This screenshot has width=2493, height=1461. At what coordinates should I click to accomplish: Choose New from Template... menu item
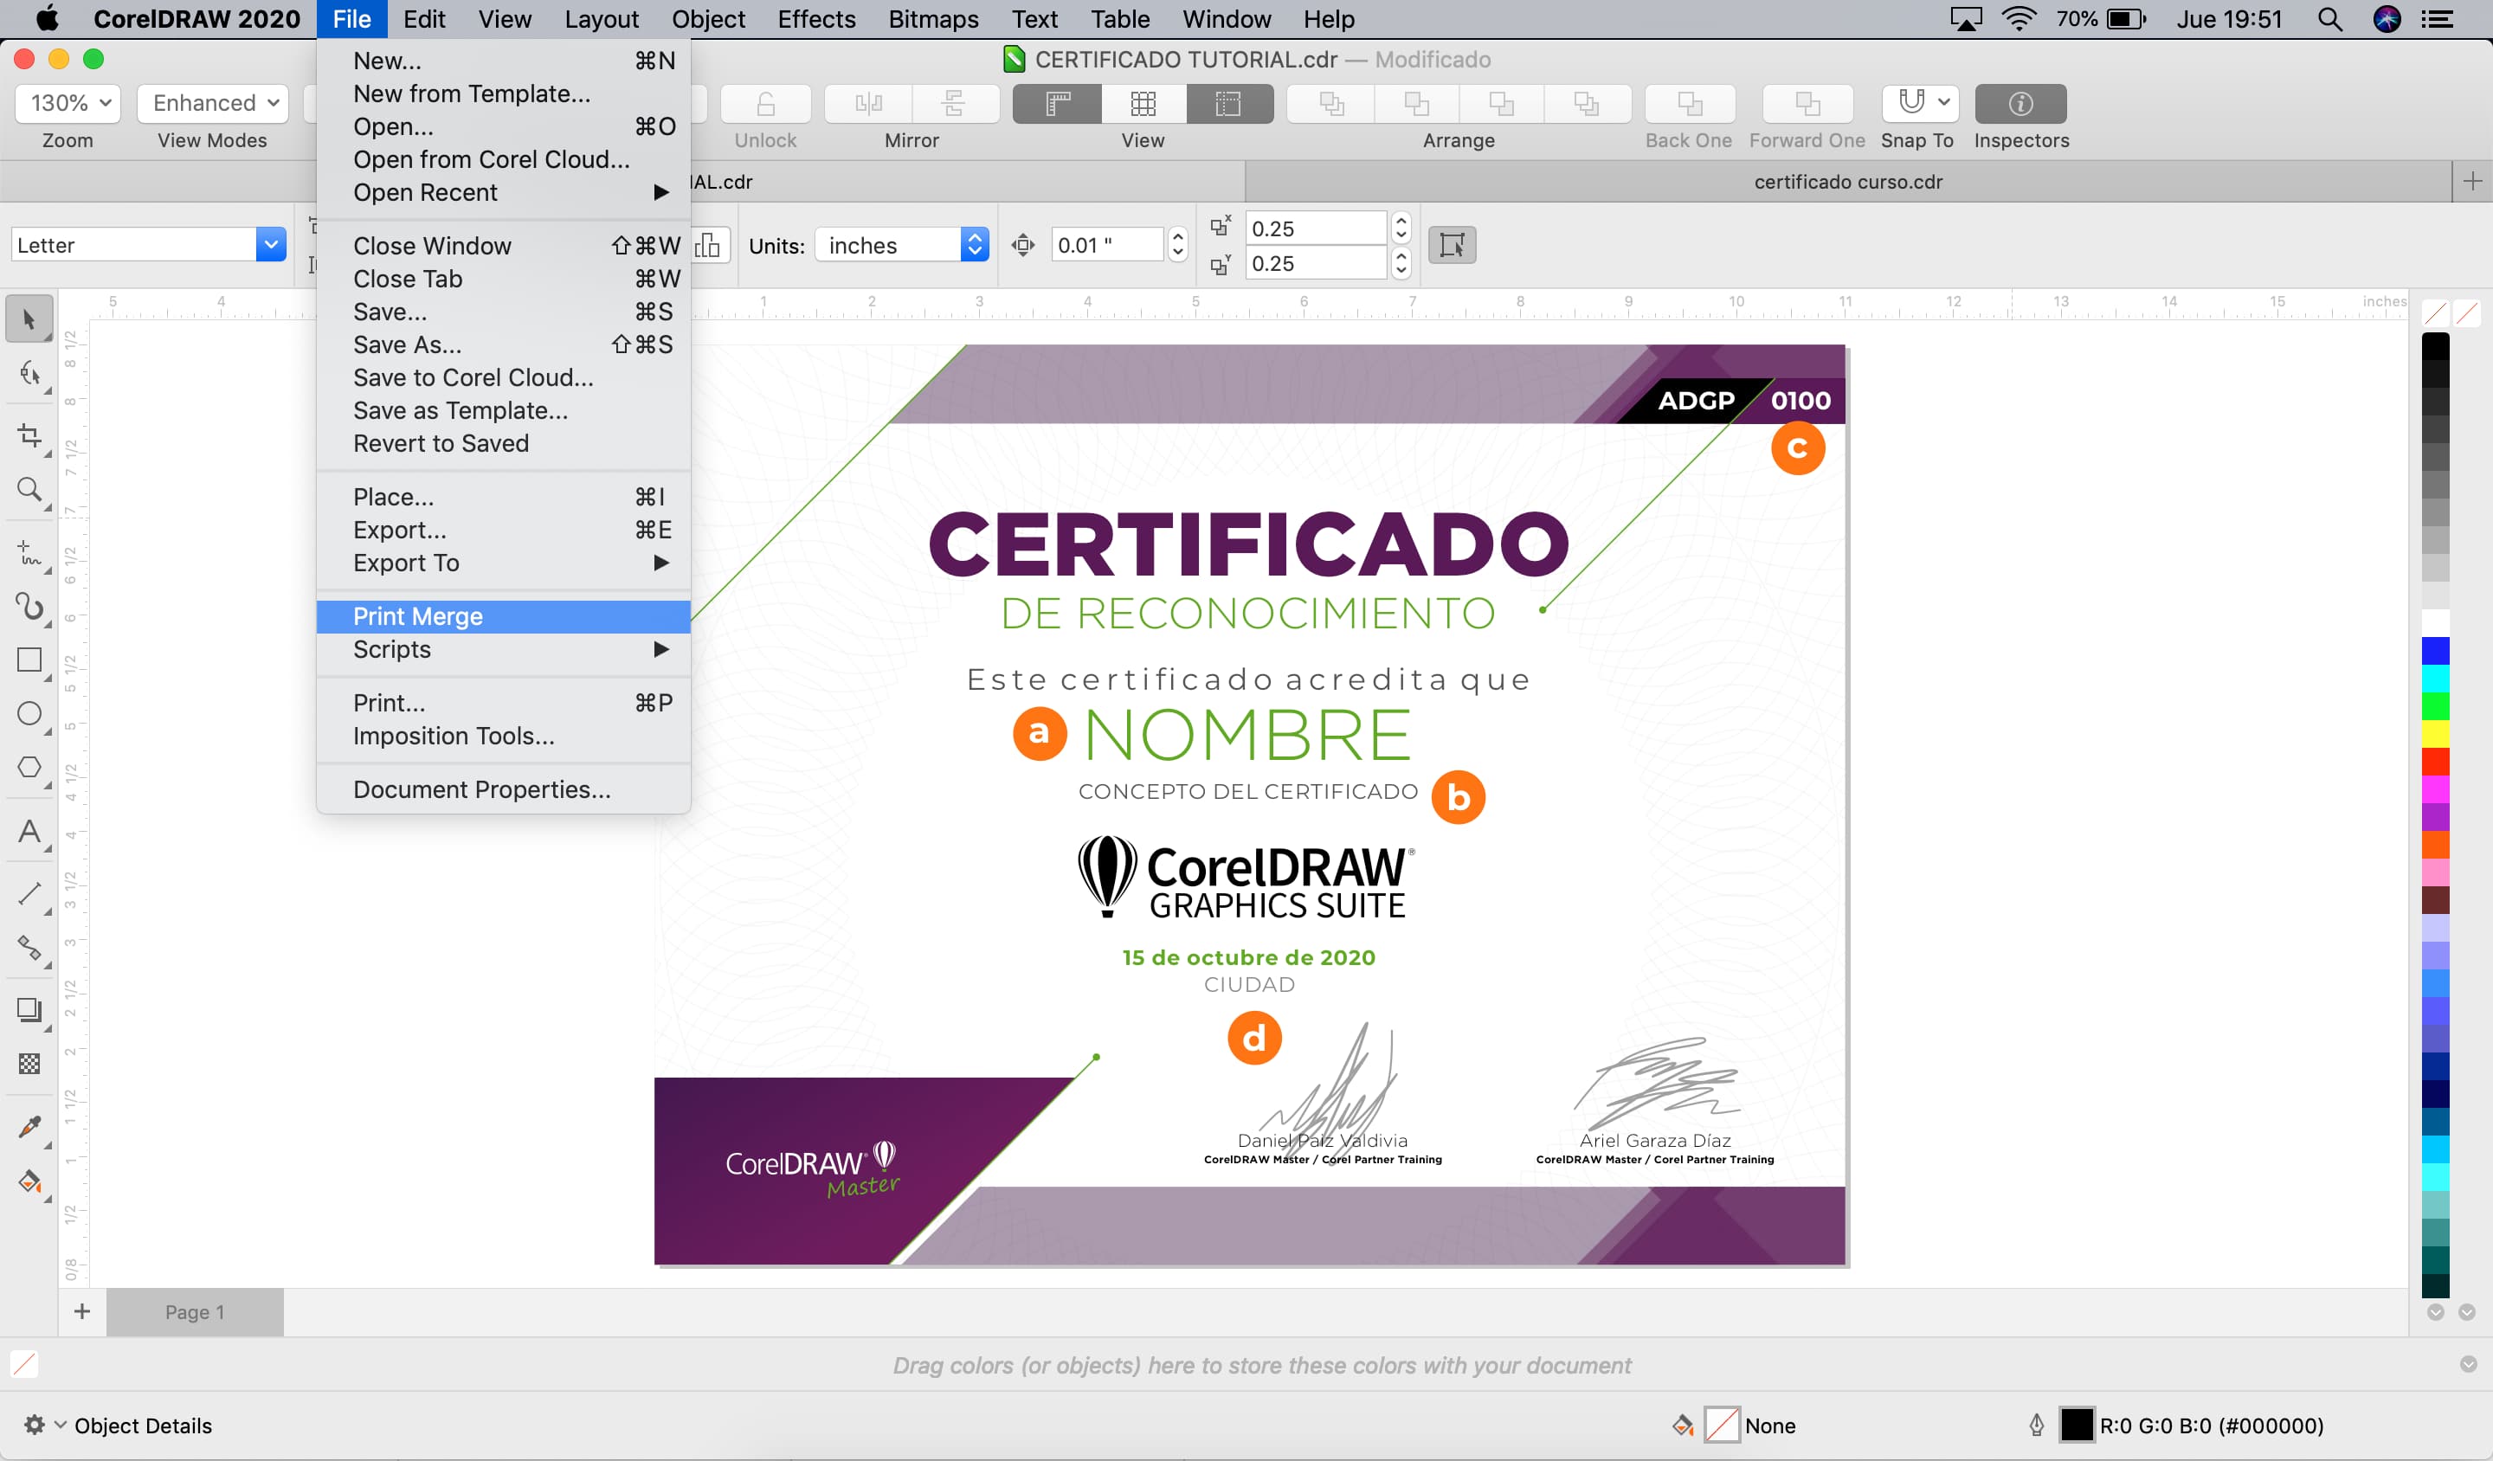pyautogui.click(x=504, y=94)
